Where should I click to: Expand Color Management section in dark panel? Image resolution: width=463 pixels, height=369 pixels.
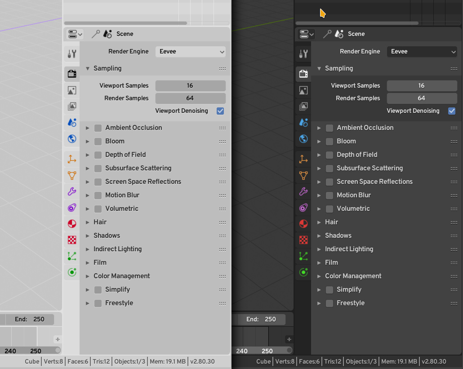[319, 276]
